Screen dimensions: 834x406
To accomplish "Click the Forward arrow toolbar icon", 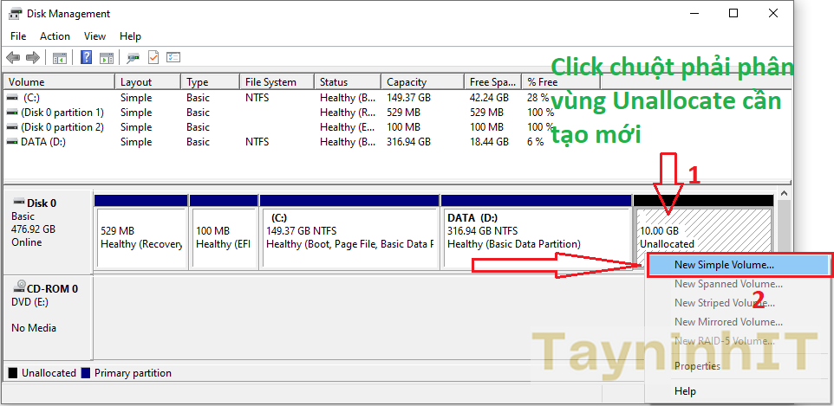I will 33,58.
